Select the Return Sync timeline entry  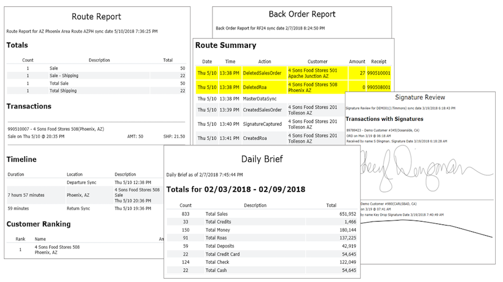(78, 208)
